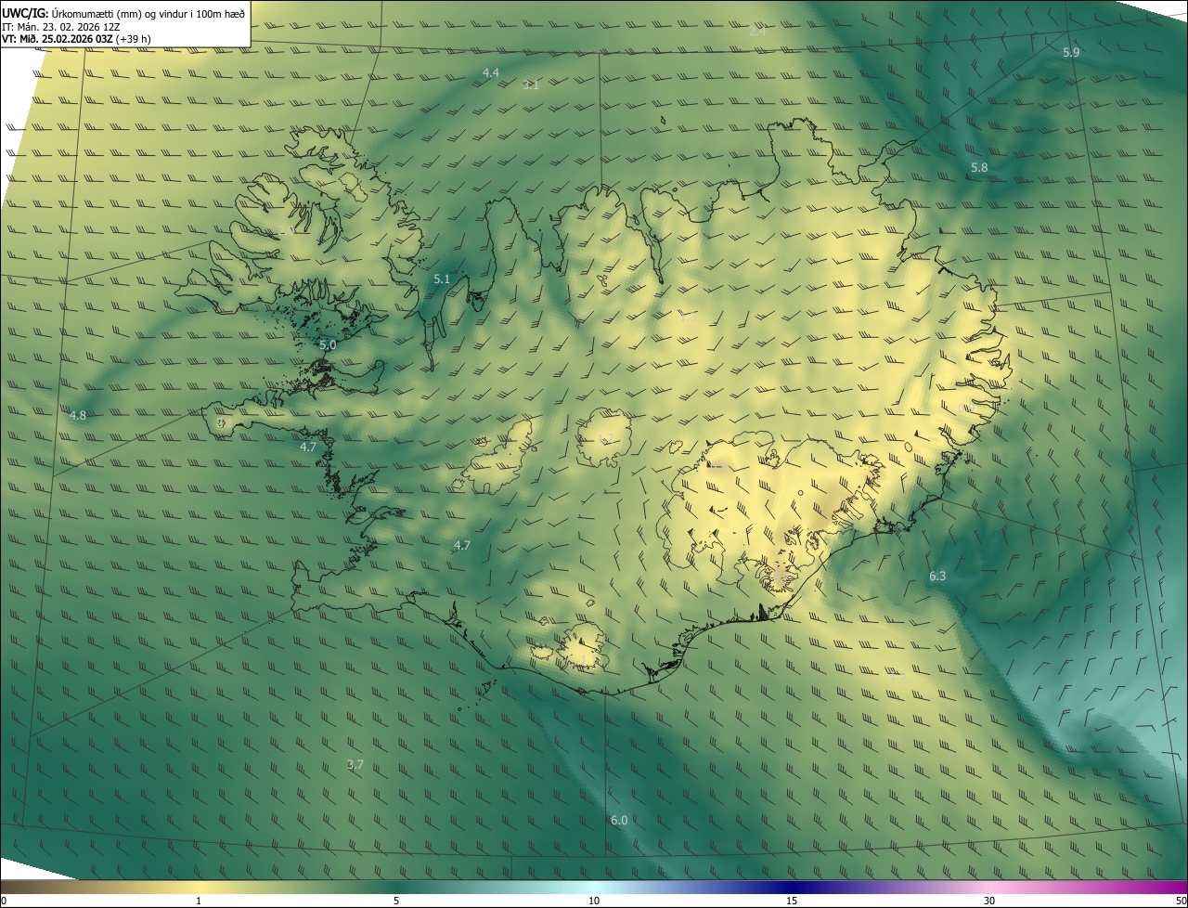The image size is (1188, 908).
Task: Click the colorbar tick label 10
Action: [594, 901]
